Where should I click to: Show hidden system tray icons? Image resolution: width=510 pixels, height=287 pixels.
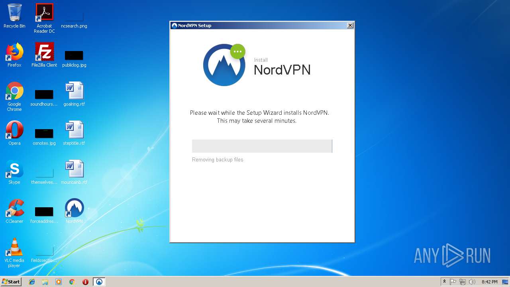click(x=444, y=282)
